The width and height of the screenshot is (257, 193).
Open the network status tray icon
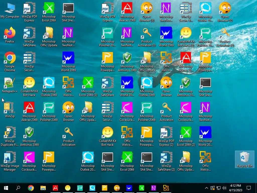click(219, 188)
